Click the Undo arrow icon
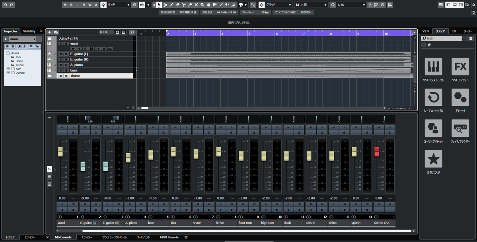The height and width of the screenshot is (242, 477). [x=5, y=5]
